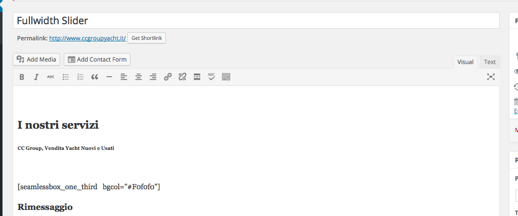
Task: Apply italic formatting
Action: pos(36,77)
